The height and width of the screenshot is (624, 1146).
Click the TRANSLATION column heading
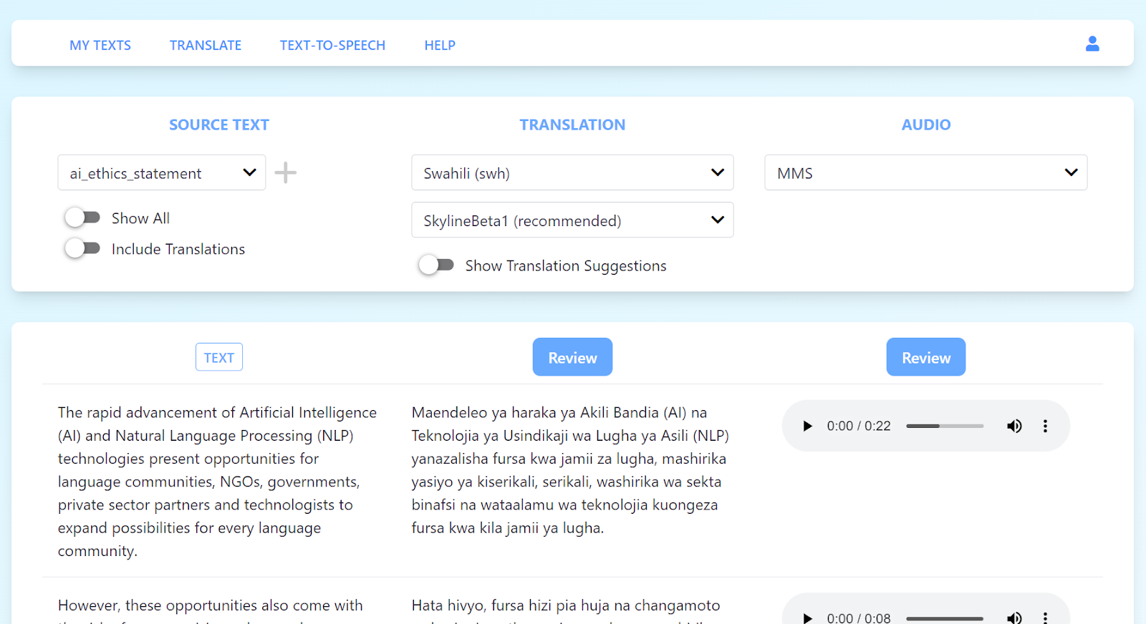[x=572, y=125]
